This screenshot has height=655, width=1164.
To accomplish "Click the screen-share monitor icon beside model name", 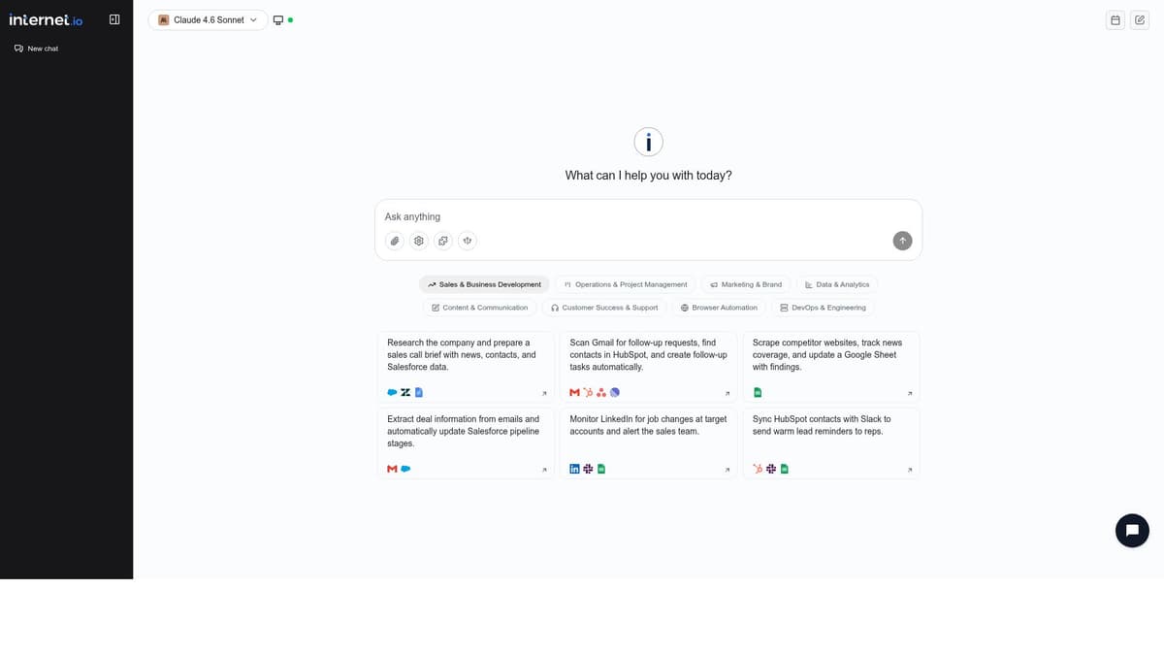I will pyautogui.click(x=277, y=18).
